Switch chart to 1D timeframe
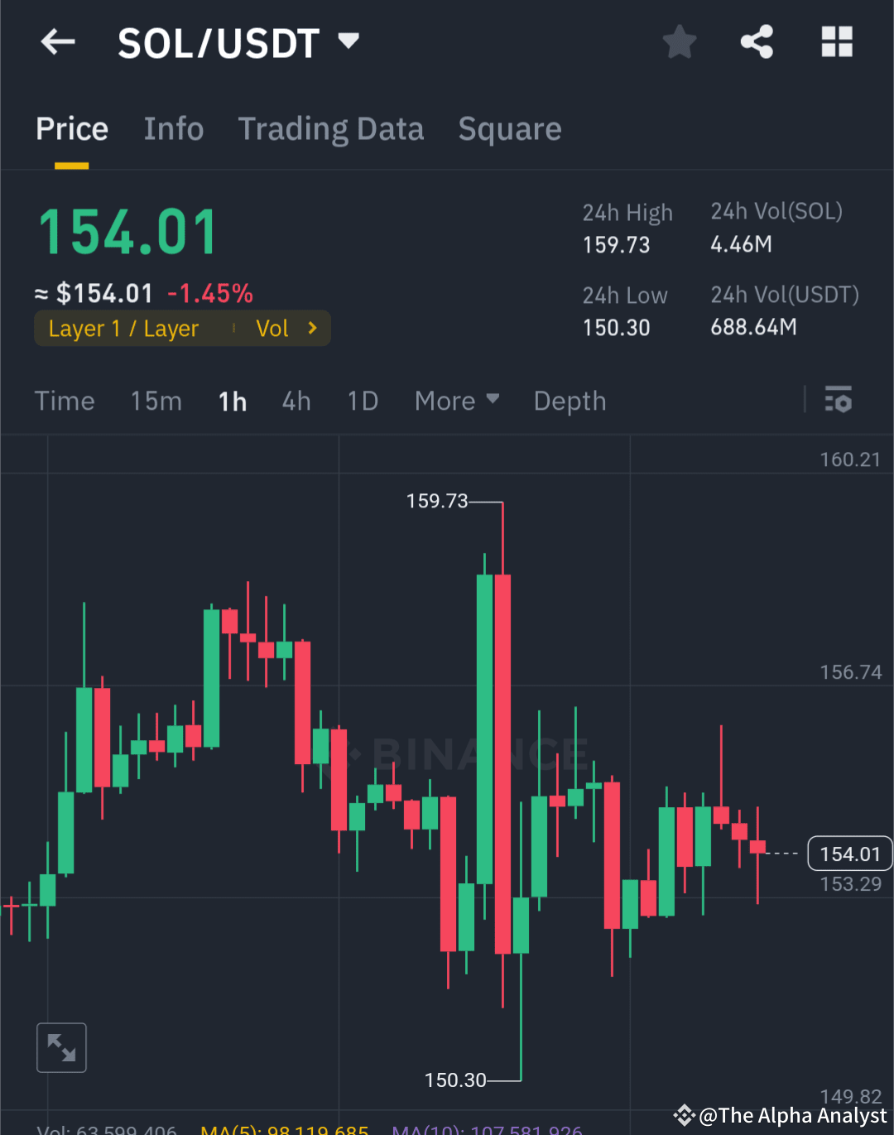894x1135 pixels. 362,401
